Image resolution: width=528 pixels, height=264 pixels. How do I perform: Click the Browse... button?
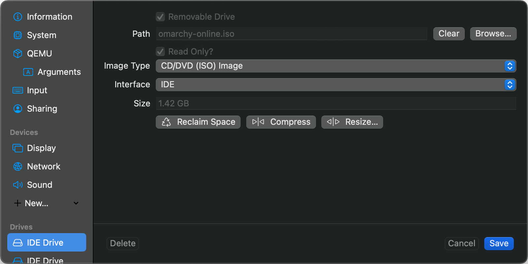[x=493, y=34]
